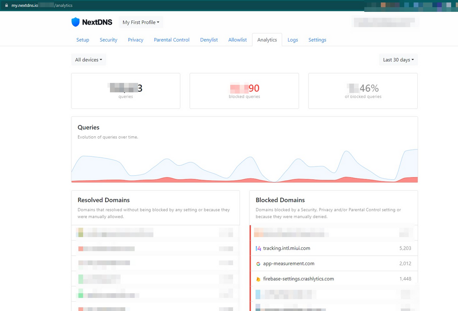Screen dimensions: 458x311
Task: Select the Allowlist tab
Action: (x=237, y=40)
